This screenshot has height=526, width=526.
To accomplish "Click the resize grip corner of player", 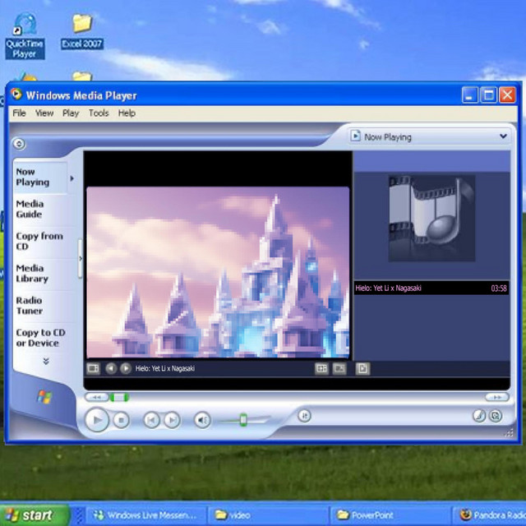I will (509, 433).
